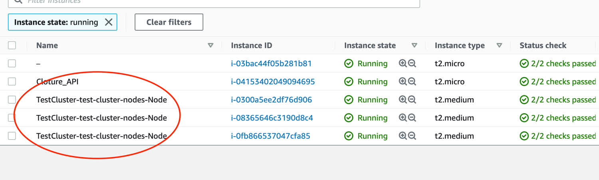Click the Clear filters button
Screen dimensions: 599x180
[169, 22]
